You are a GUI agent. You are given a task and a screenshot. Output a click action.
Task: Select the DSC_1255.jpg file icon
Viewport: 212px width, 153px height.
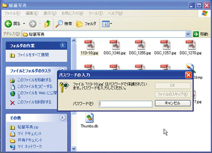(140, 45)
